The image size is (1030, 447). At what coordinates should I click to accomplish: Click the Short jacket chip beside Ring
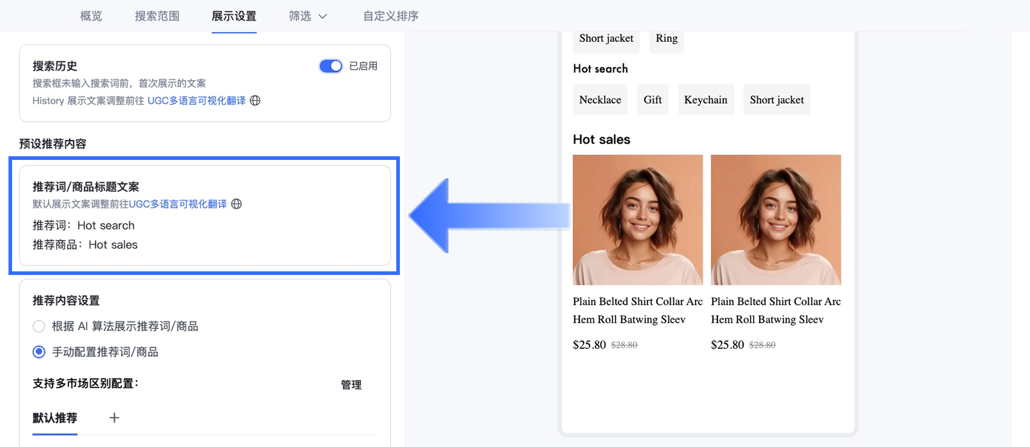(606, 39)
